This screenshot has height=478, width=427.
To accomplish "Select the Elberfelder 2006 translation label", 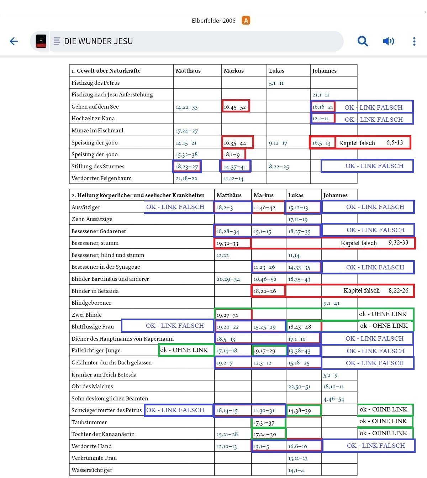I will [x=213, y=21].
